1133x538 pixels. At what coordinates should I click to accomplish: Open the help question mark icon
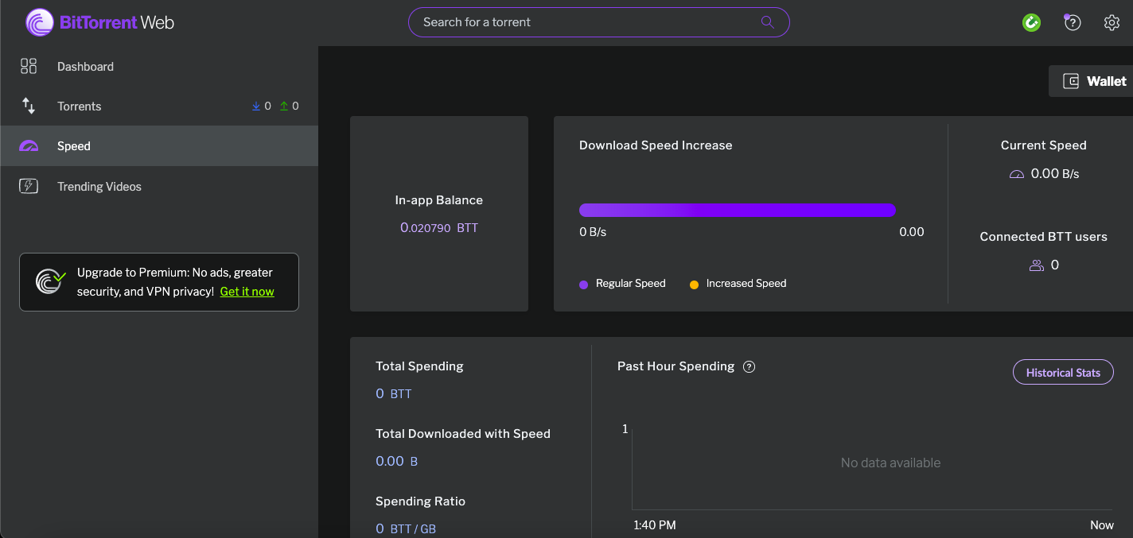[1073, 22]
